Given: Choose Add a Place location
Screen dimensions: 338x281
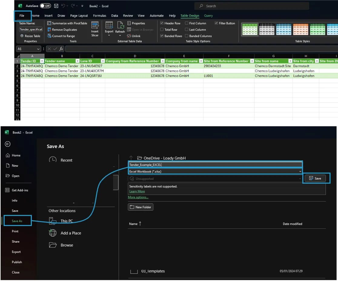Looking at the screenshot, I should [x=65, y=233].
